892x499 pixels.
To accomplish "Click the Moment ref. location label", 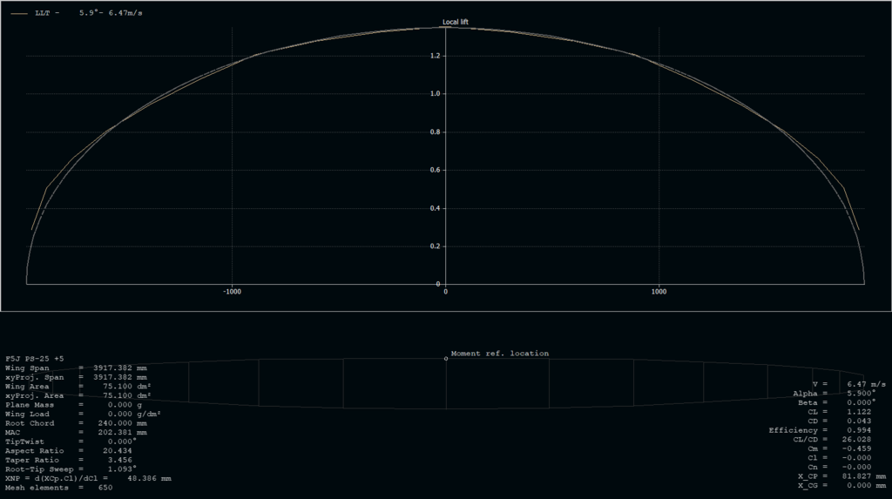I will click(500, 354).
